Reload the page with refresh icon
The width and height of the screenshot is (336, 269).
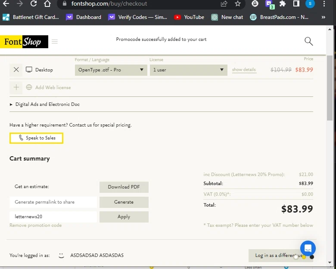pos(34,3)
